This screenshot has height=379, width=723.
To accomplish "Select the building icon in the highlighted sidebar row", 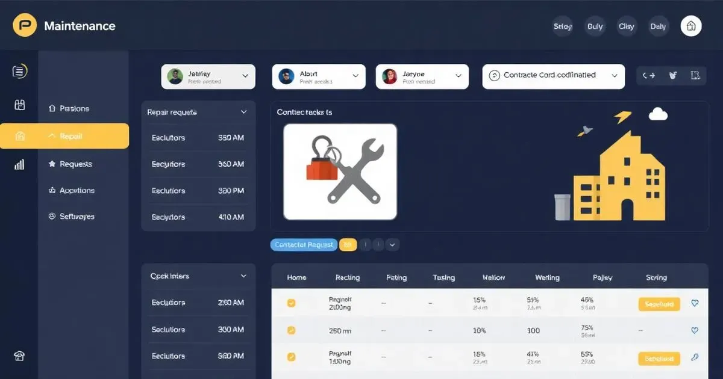I will coord(20,136).
